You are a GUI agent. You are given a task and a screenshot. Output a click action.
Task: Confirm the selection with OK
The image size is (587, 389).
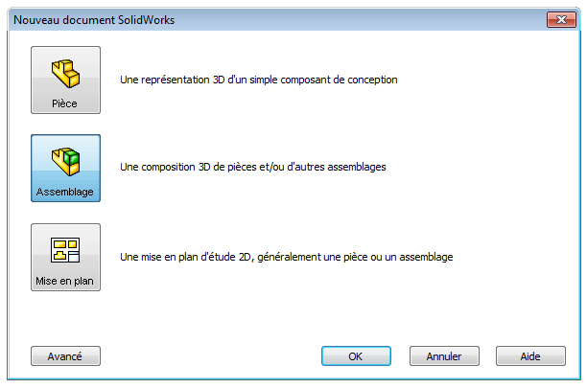pos(356,356)
